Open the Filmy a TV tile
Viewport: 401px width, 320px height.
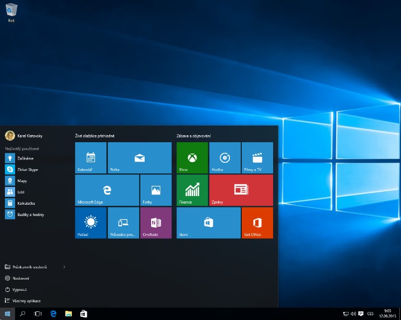coord(257,158)
